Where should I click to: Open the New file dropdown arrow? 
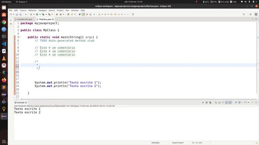[x=14, y=14]
